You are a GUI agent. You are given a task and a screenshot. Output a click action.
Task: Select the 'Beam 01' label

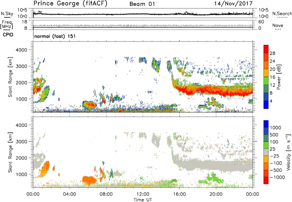(x=142, y=4)
